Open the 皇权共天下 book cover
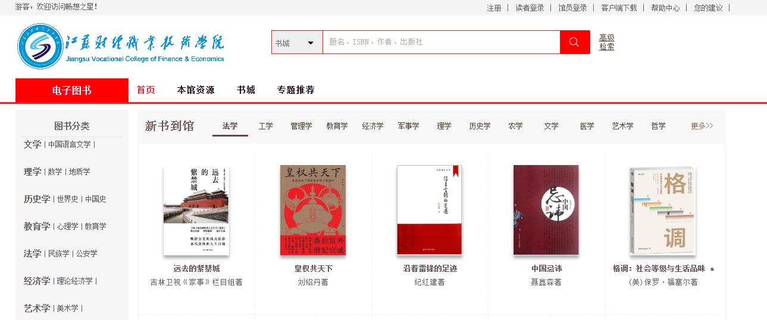Screen dimensions: 767x320 313,210
